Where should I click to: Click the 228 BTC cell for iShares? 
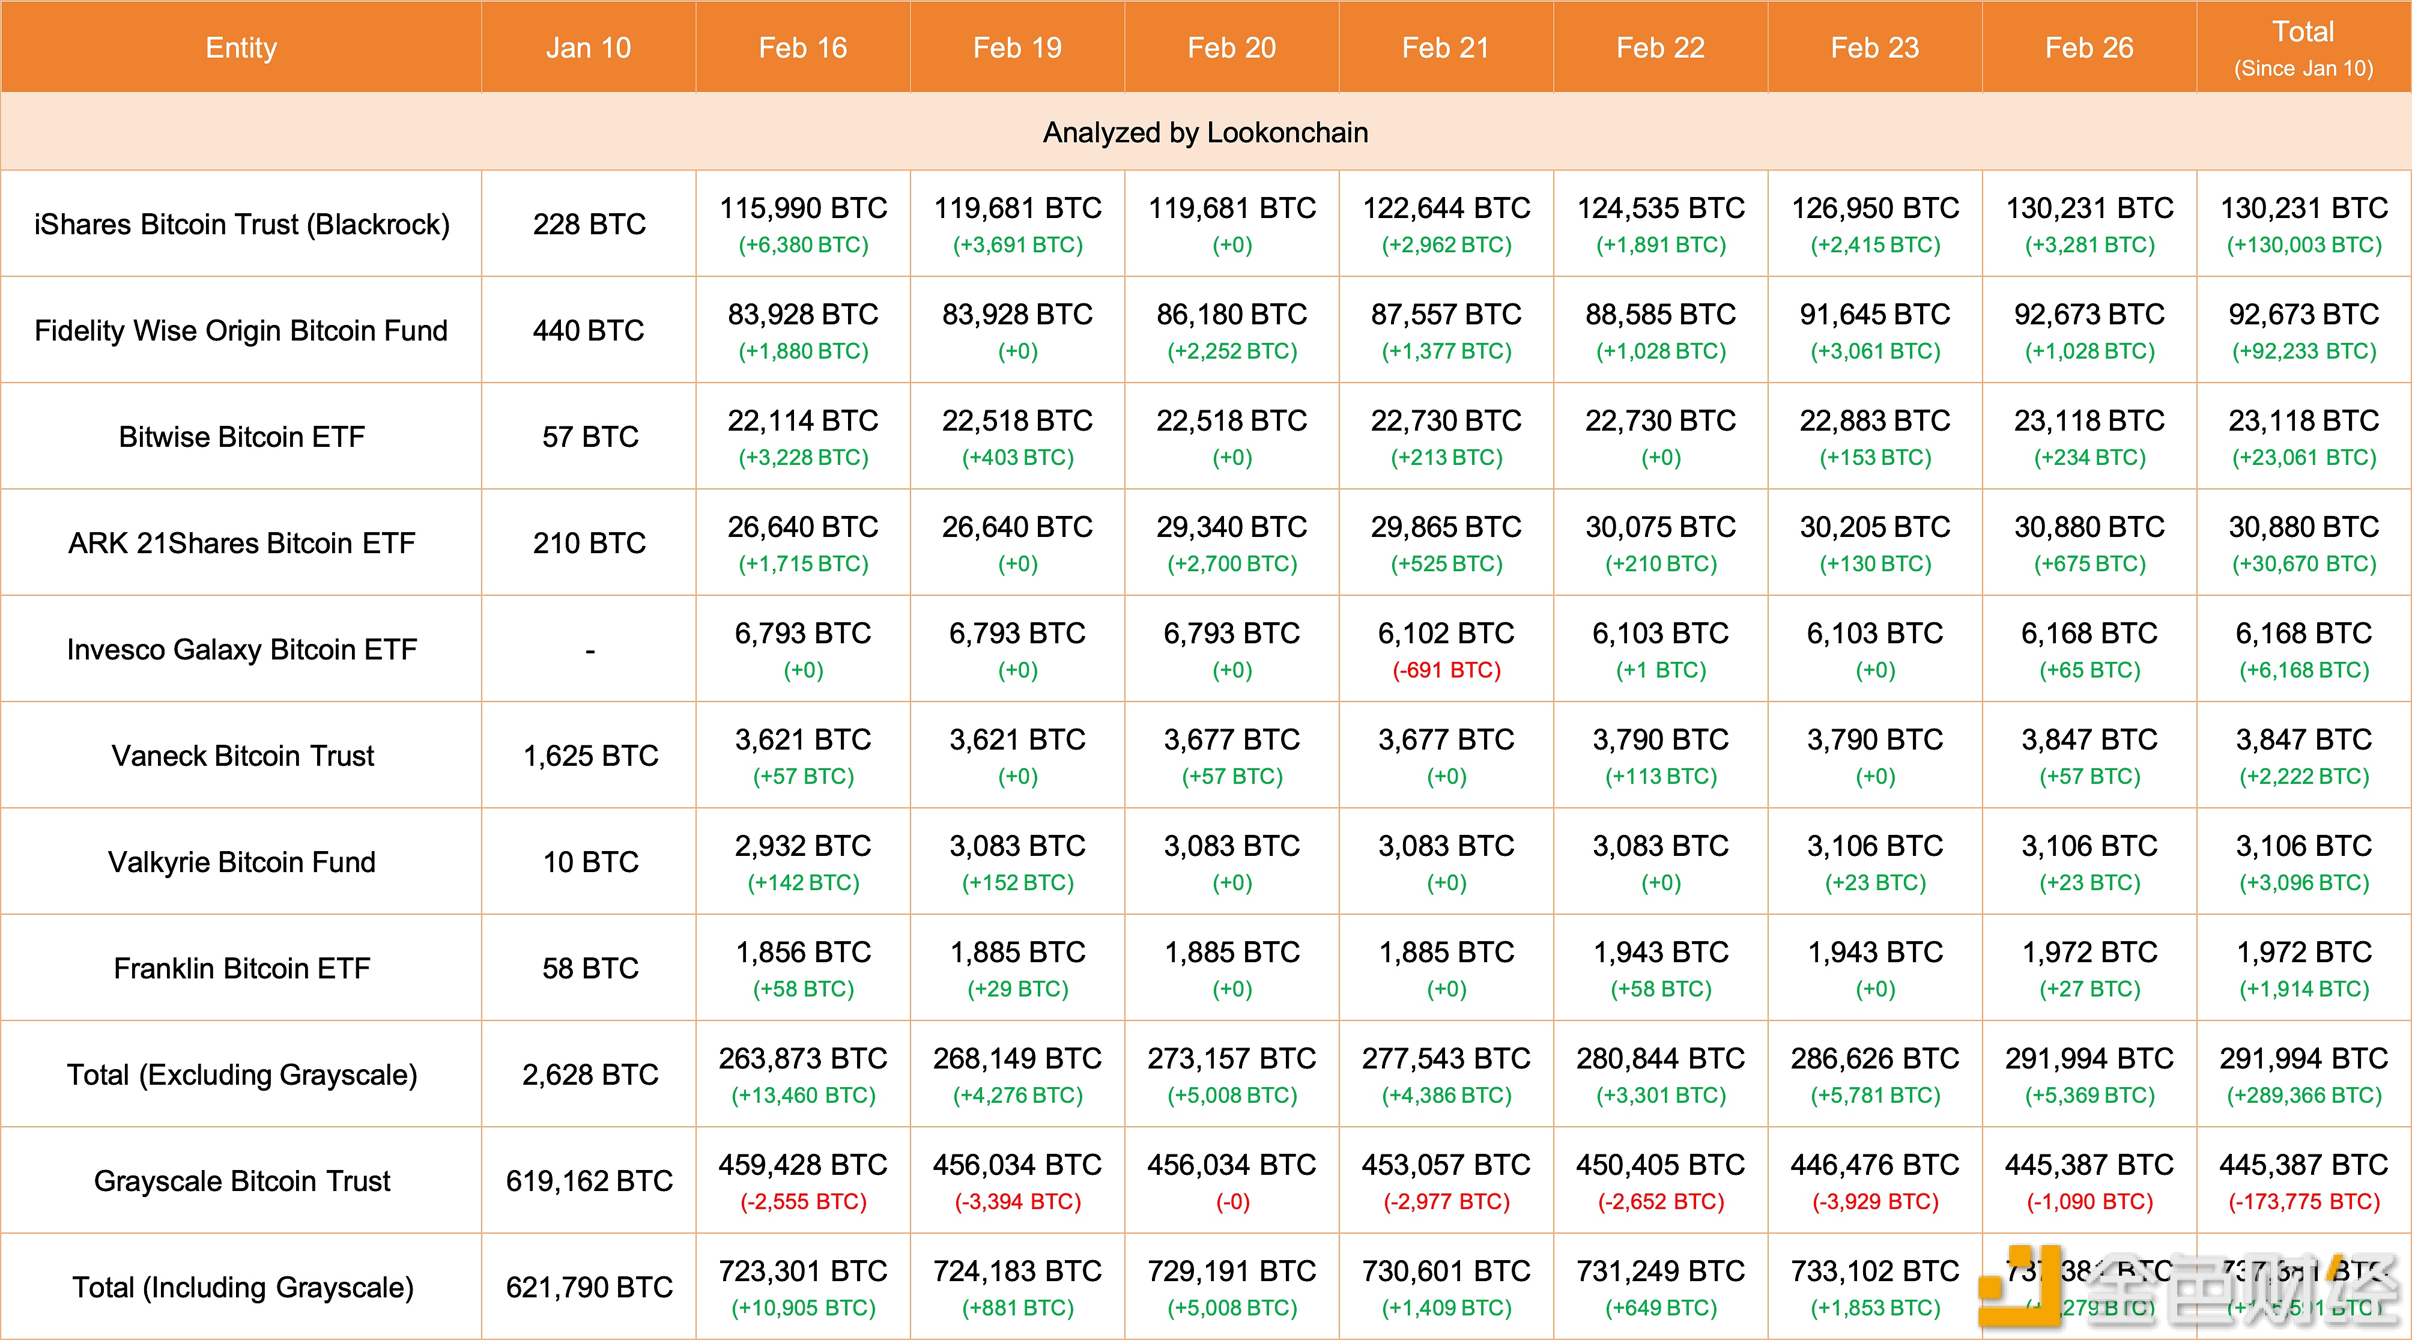tap(589, 225)
